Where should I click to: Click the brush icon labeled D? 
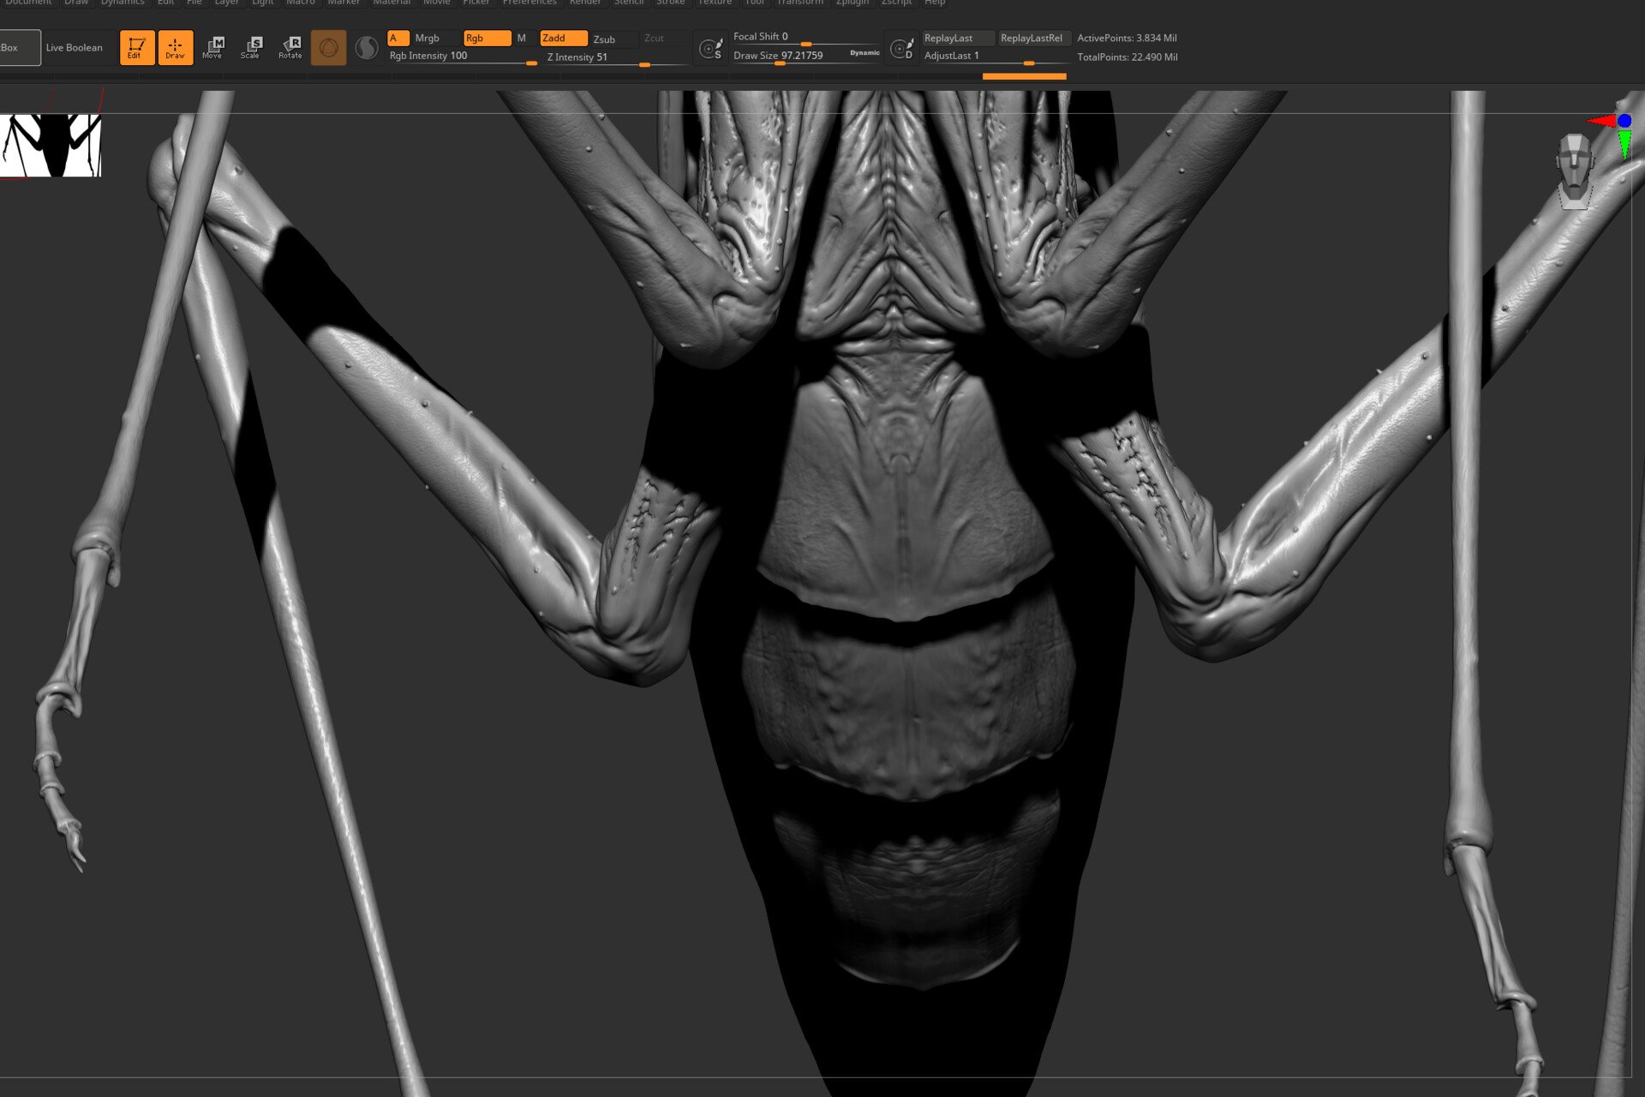point(901,49)
